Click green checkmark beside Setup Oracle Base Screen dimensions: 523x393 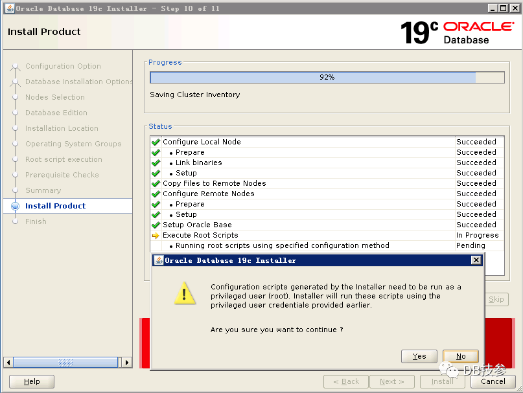click(x=156, y=225)
